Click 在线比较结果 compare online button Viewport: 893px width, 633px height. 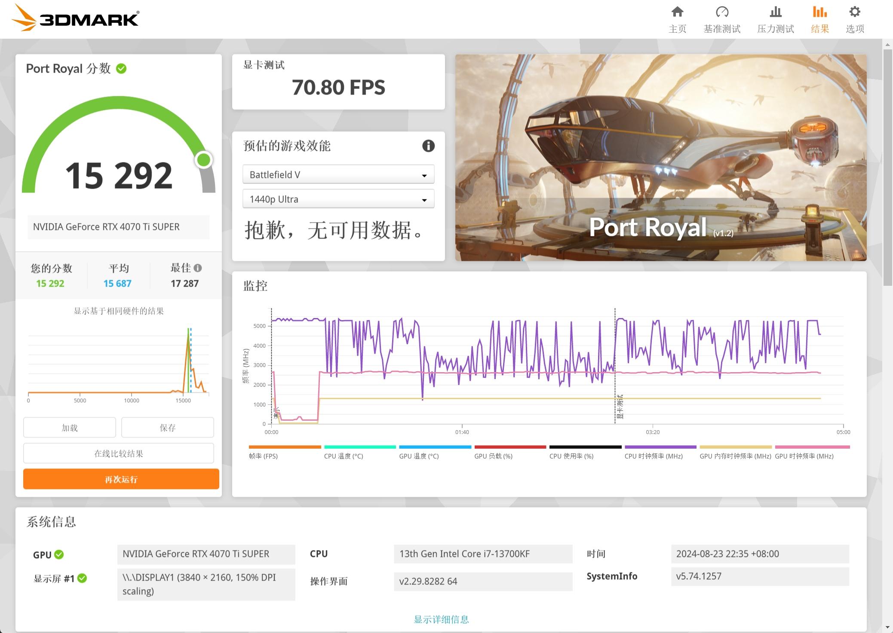119,453
